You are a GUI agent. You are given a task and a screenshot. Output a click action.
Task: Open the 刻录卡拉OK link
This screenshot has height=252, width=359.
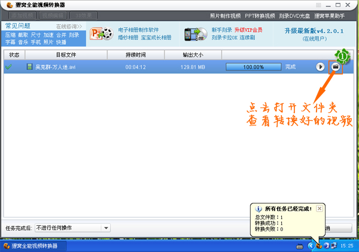(224, 38)
